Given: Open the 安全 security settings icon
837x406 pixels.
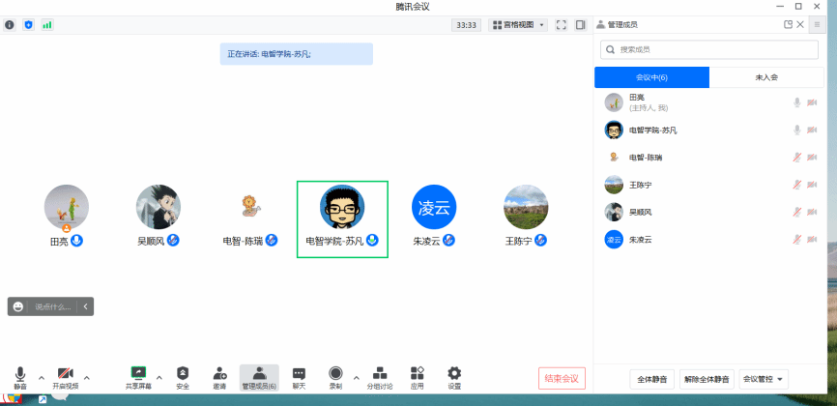Looking at the screenshot, I should coord(183,374).
